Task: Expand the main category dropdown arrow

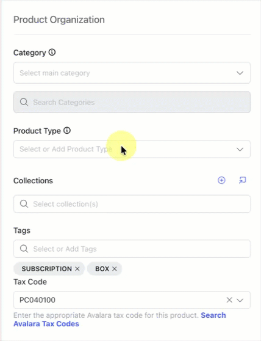Action: point(240,73)
